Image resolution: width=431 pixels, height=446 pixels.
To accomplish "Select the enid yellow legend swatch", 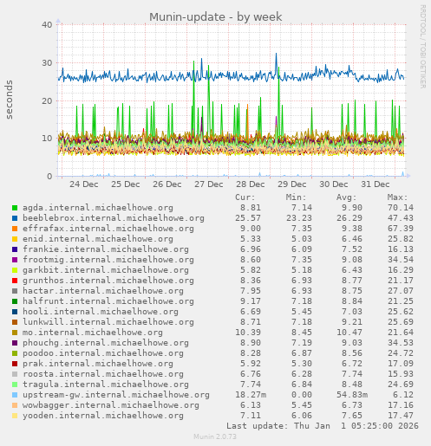I will pos(15,239).
